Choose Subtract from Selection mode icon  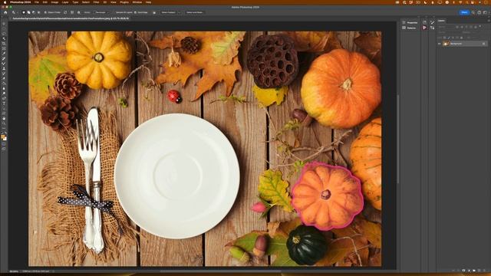pyautogui.click(x=34, y=12)
